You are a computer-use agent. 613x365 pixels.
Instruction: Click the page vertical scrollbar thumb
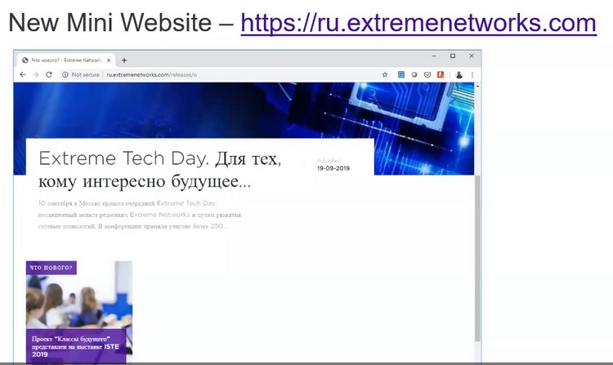point(477,258)
